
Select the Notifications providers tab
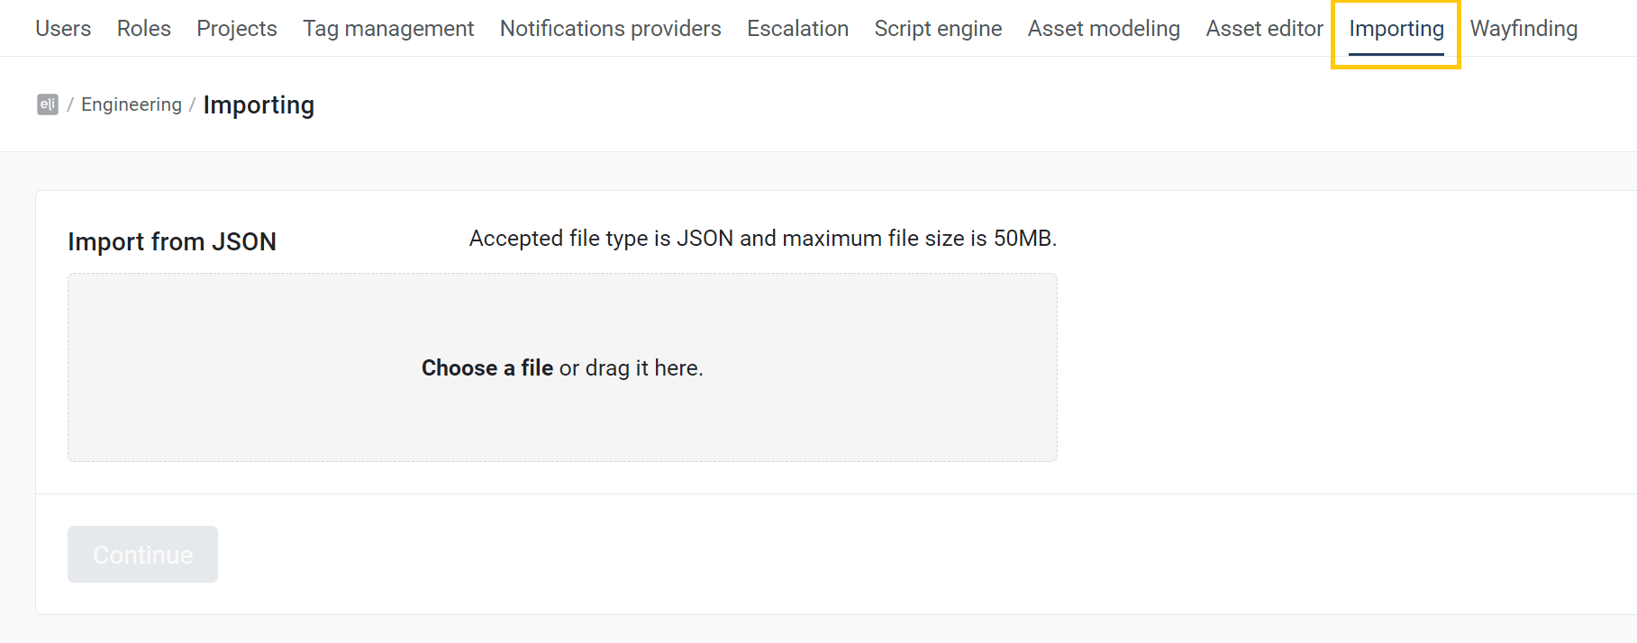[x=610, y=29]
